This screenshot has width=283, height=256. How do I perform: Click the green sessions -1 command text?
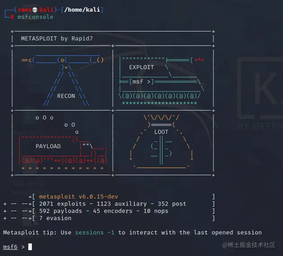(95, 232)
